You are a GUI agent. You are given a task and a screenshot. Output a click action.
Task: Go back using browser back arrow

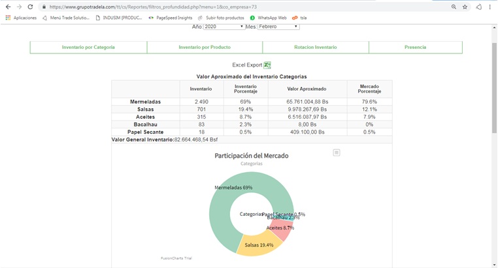coord(8,7)
